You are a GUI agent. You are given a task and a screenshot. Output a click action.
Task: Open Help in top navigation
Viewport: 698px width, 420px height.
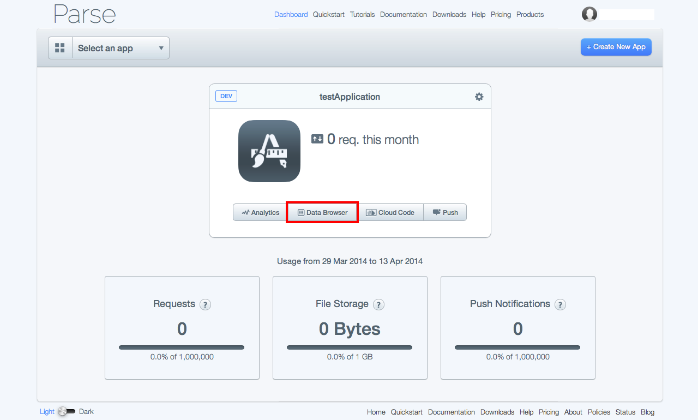[479, 15]
